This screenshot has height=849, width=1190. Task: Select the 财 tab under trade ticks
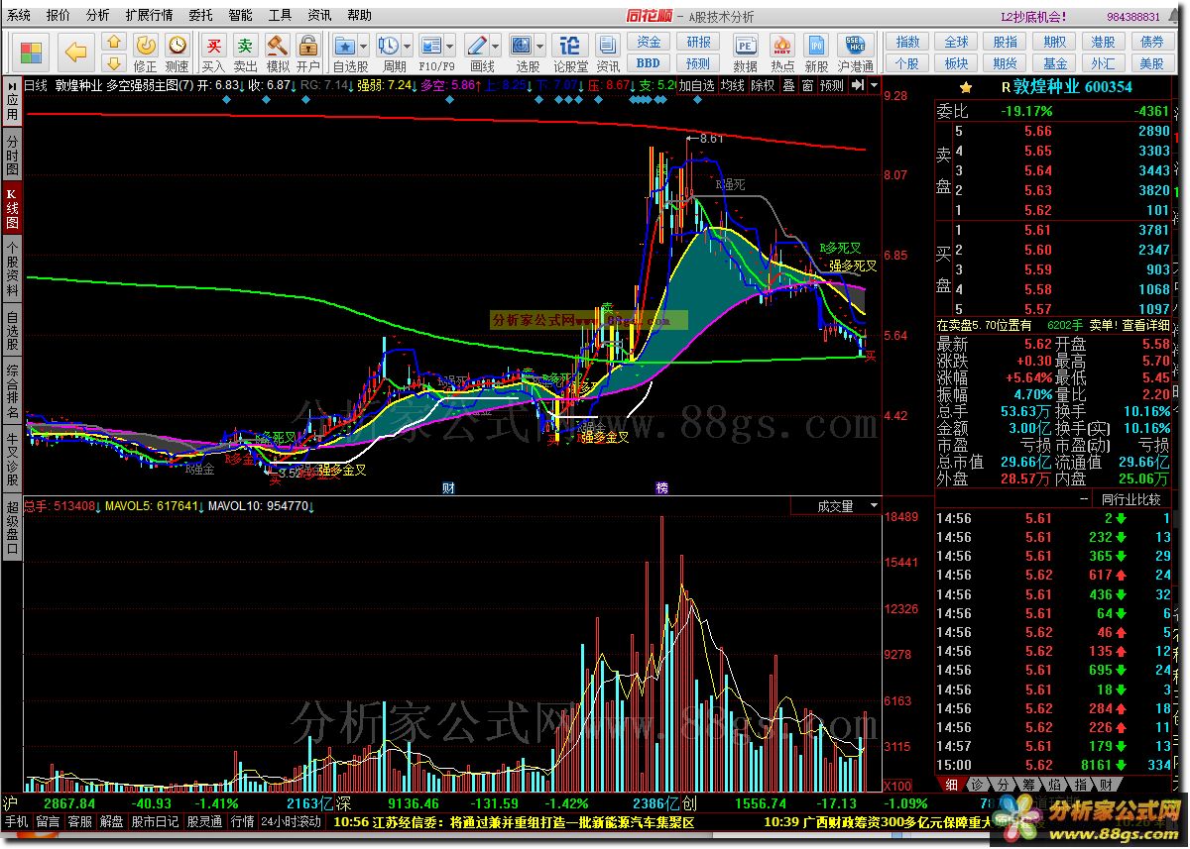click(x=1104, y=785)
